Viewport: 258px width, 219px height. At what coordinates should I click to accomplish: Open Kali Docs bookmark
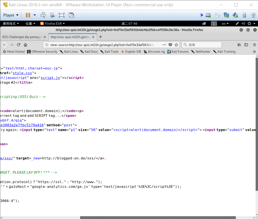(x=89, y=52)
